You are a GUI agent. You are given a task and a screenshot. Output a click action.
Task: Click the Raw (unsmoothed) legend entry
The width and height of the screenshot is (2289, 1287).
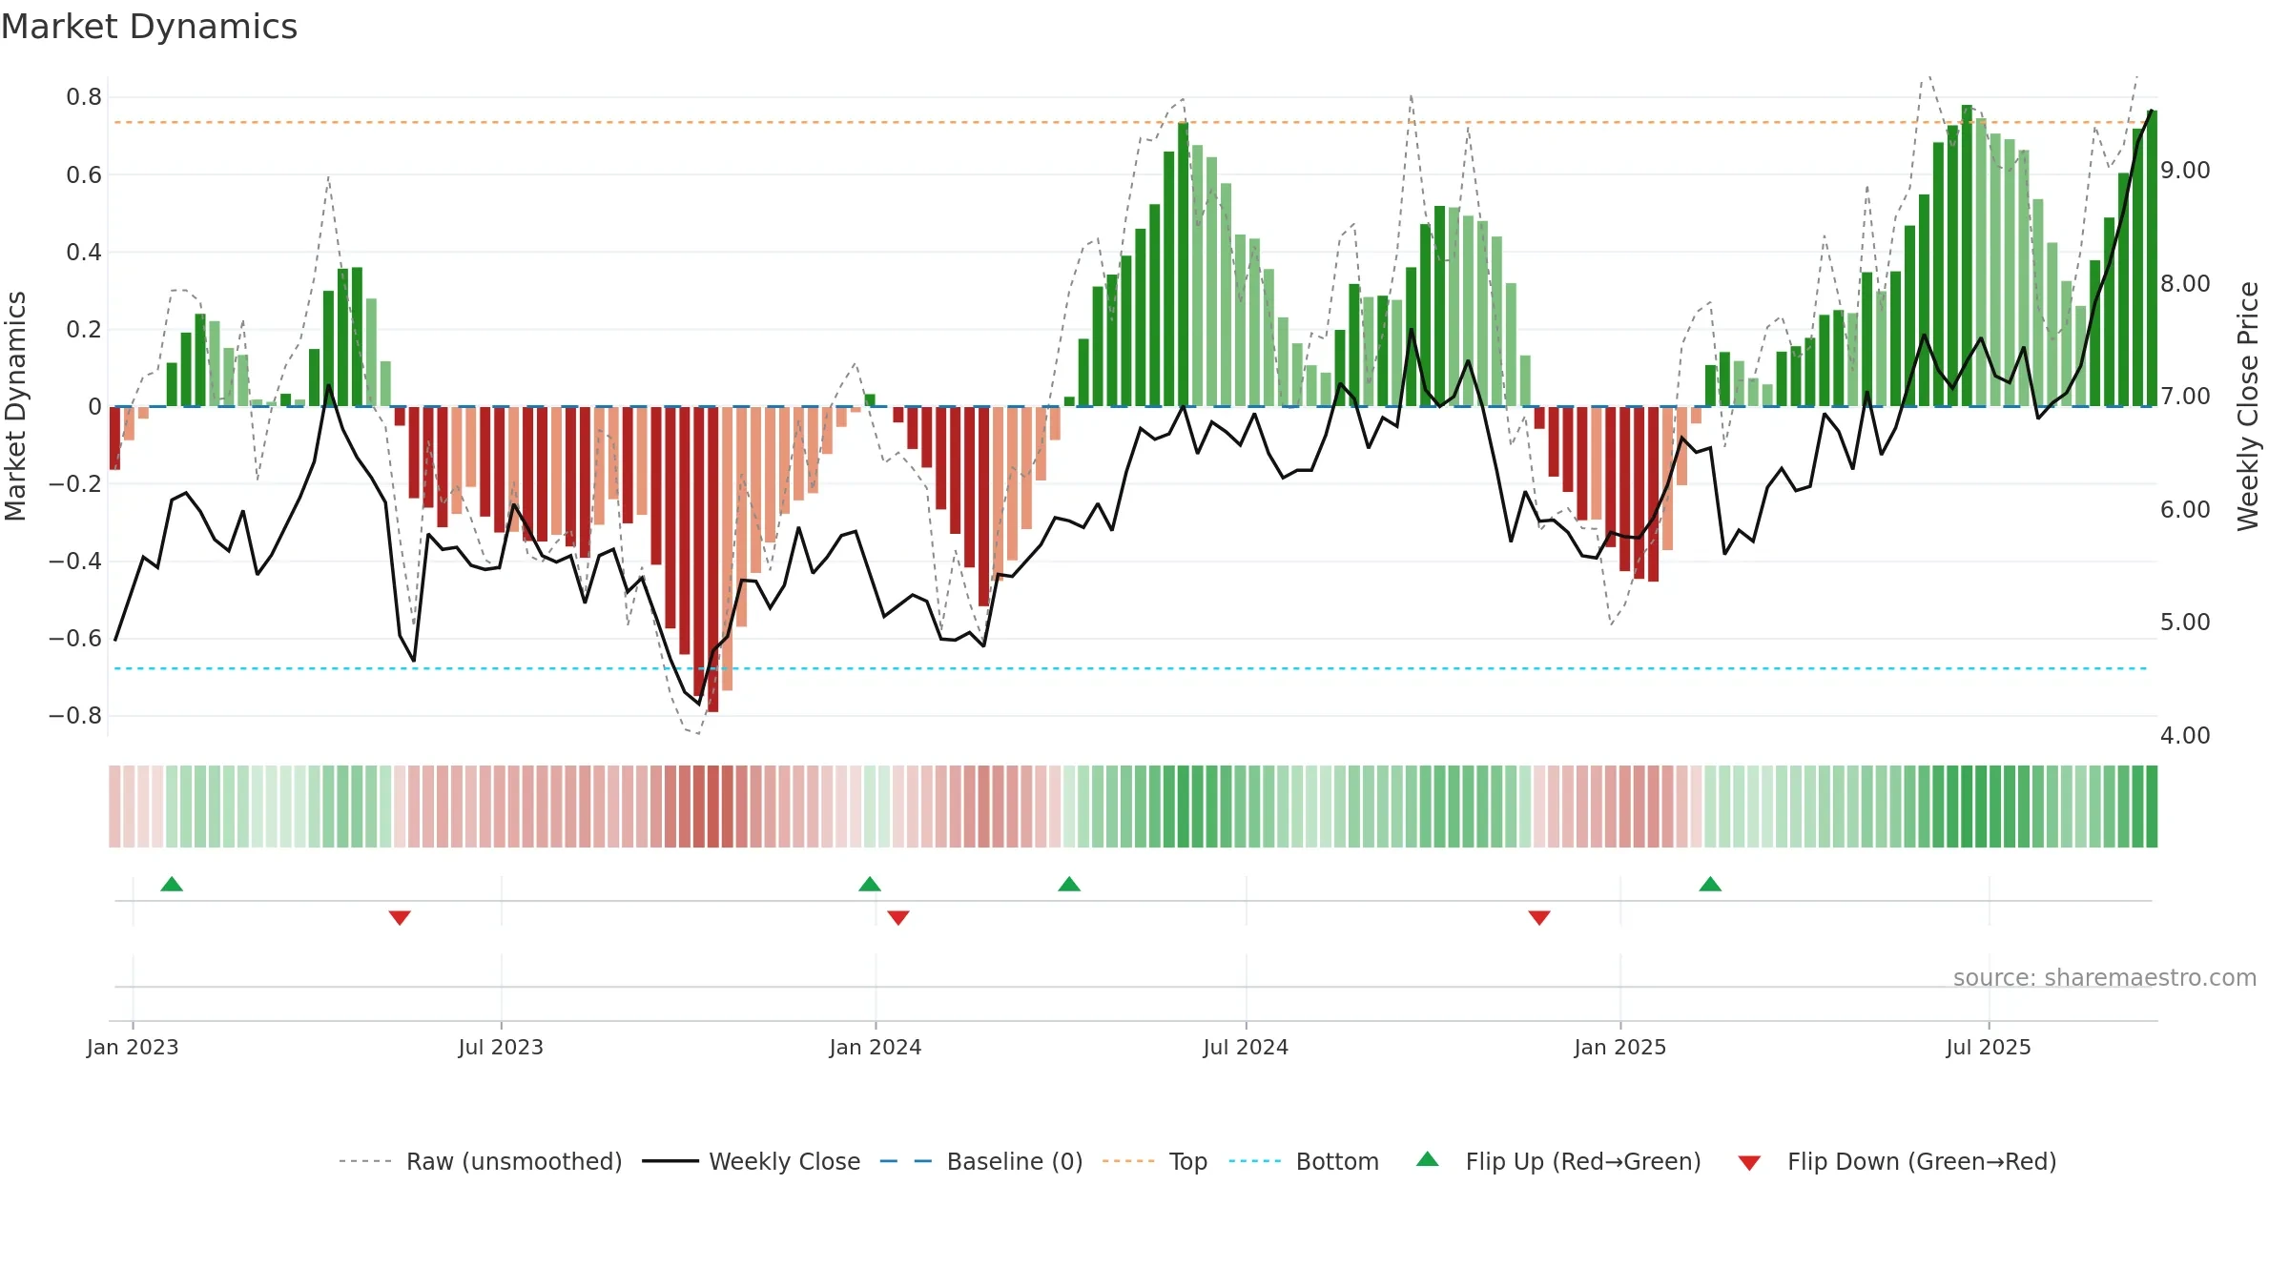(481, 1161)
